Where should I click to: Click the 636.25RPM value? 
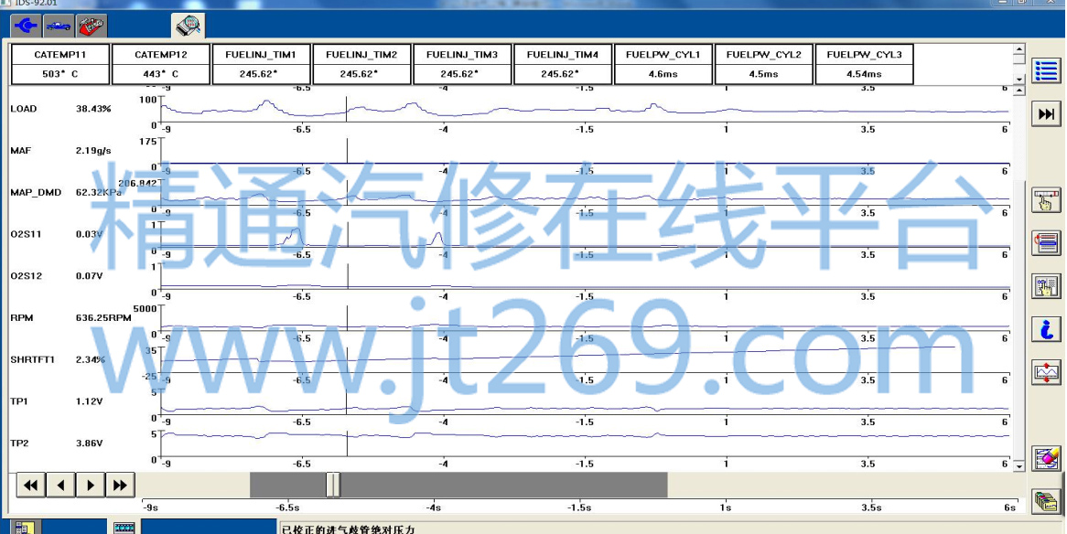click(102, 317)
